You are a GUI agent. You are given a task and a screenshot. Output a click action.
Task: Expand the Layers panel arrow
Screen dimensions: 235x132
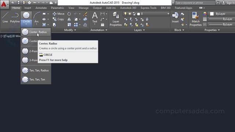tap(144, 30)
